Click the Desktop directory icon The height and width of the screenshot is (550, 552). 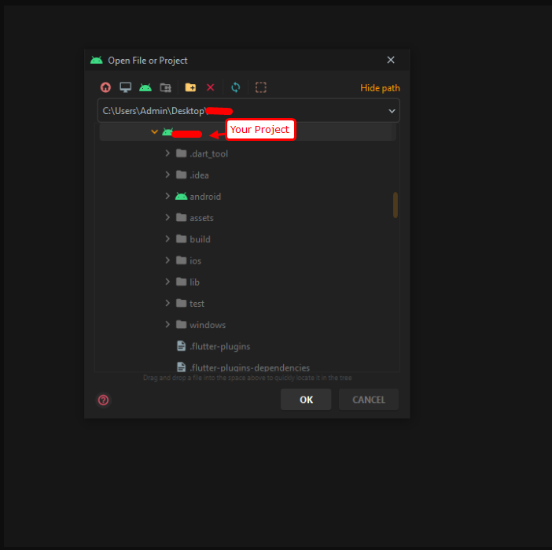coord(125,87)
